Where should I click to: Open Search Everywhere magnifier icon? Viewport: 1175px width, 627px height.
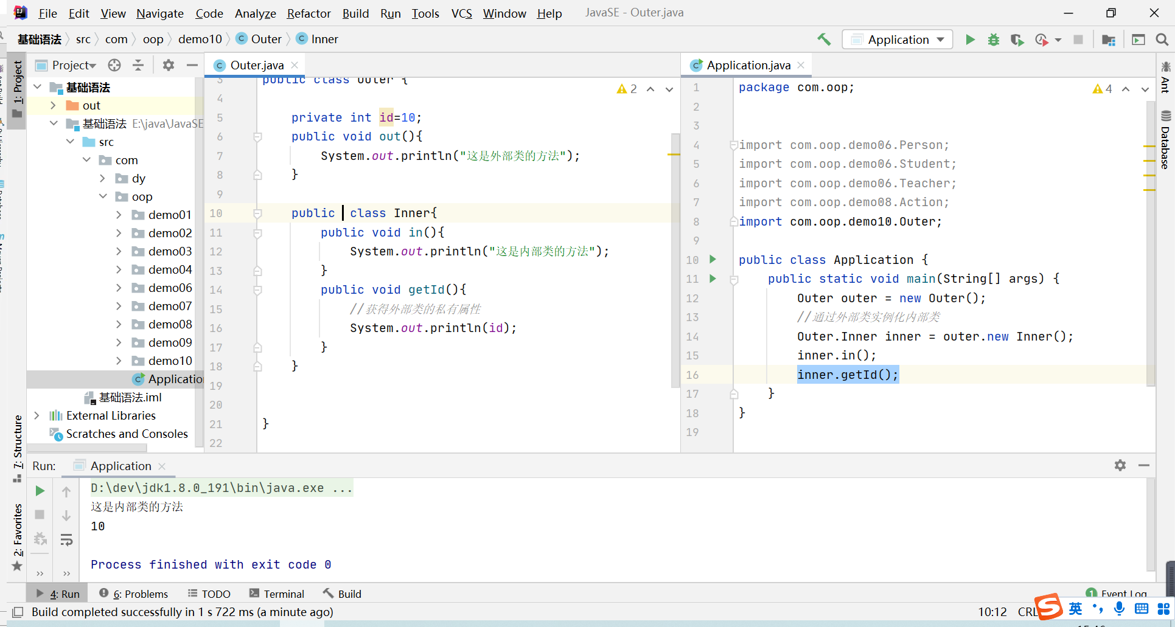1162,40
